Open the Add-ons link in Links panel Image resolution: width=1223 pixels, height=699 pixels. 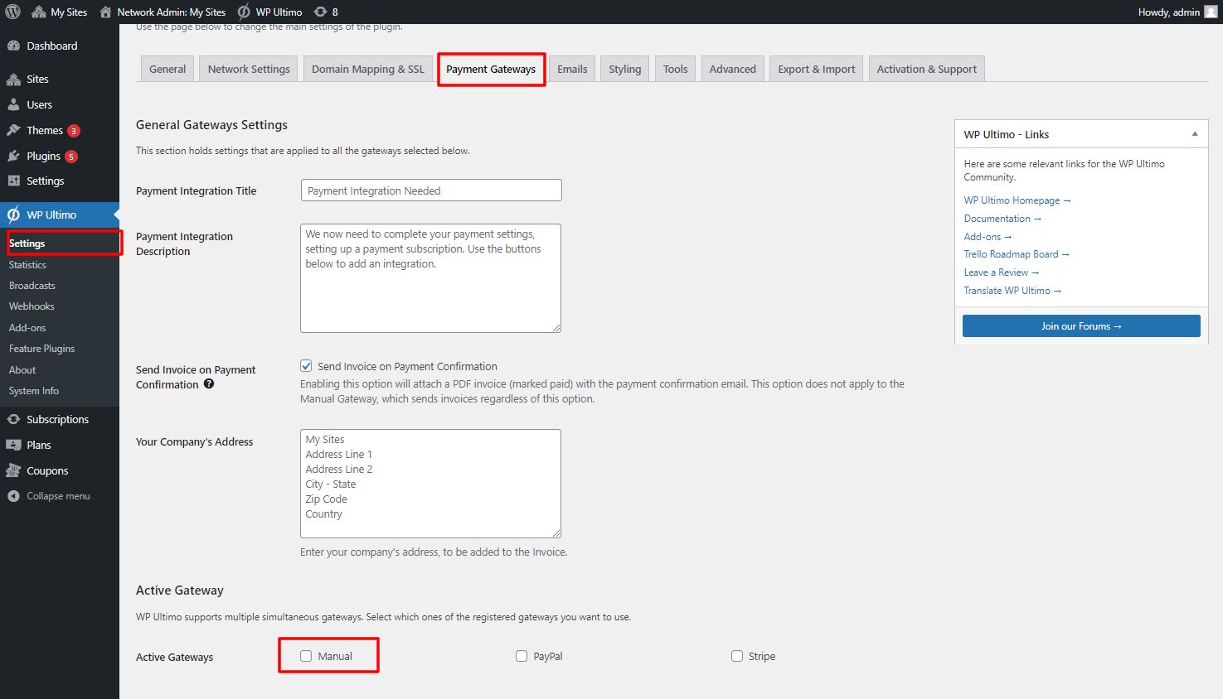coord(988,237)
